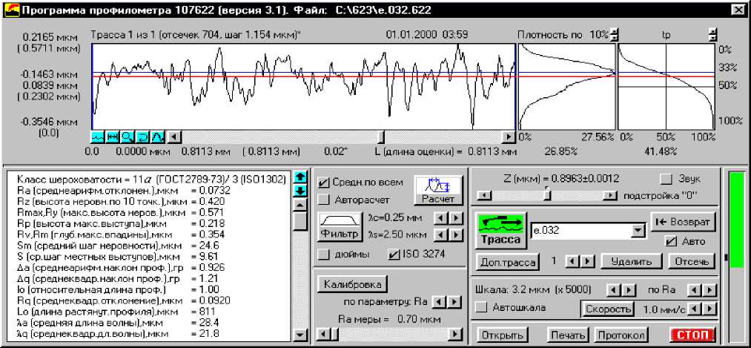Viewport: 751px width, 348px height.
Task: Click parameter list scrollbar down arrow
Action: click(300, 334)
